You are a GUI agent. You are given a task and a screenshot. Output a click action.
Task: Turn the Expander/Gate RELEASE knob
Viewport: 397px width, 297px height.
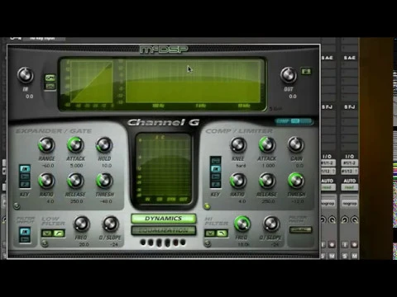(x=75, y=181)
